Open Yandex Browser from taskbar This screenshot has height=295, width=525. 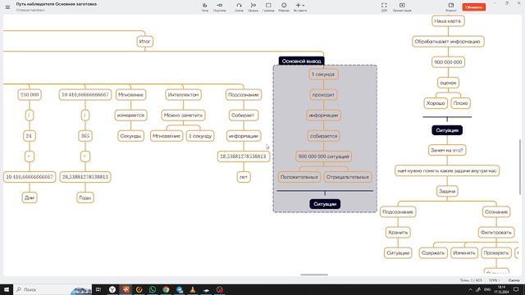(112, 289)
